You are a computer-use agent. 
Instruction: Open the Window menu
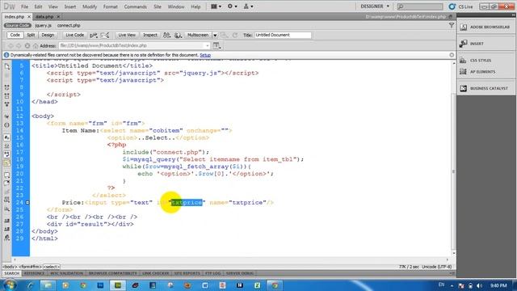tap(176, 6)
